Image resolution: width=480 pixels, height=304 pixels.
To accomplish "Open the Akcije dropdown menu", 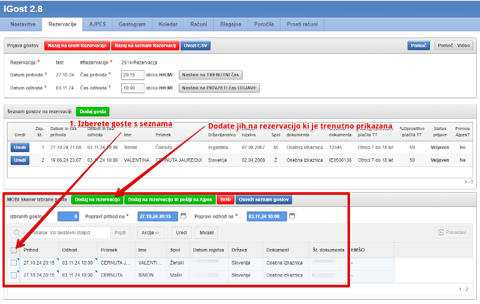I will 150,233.
